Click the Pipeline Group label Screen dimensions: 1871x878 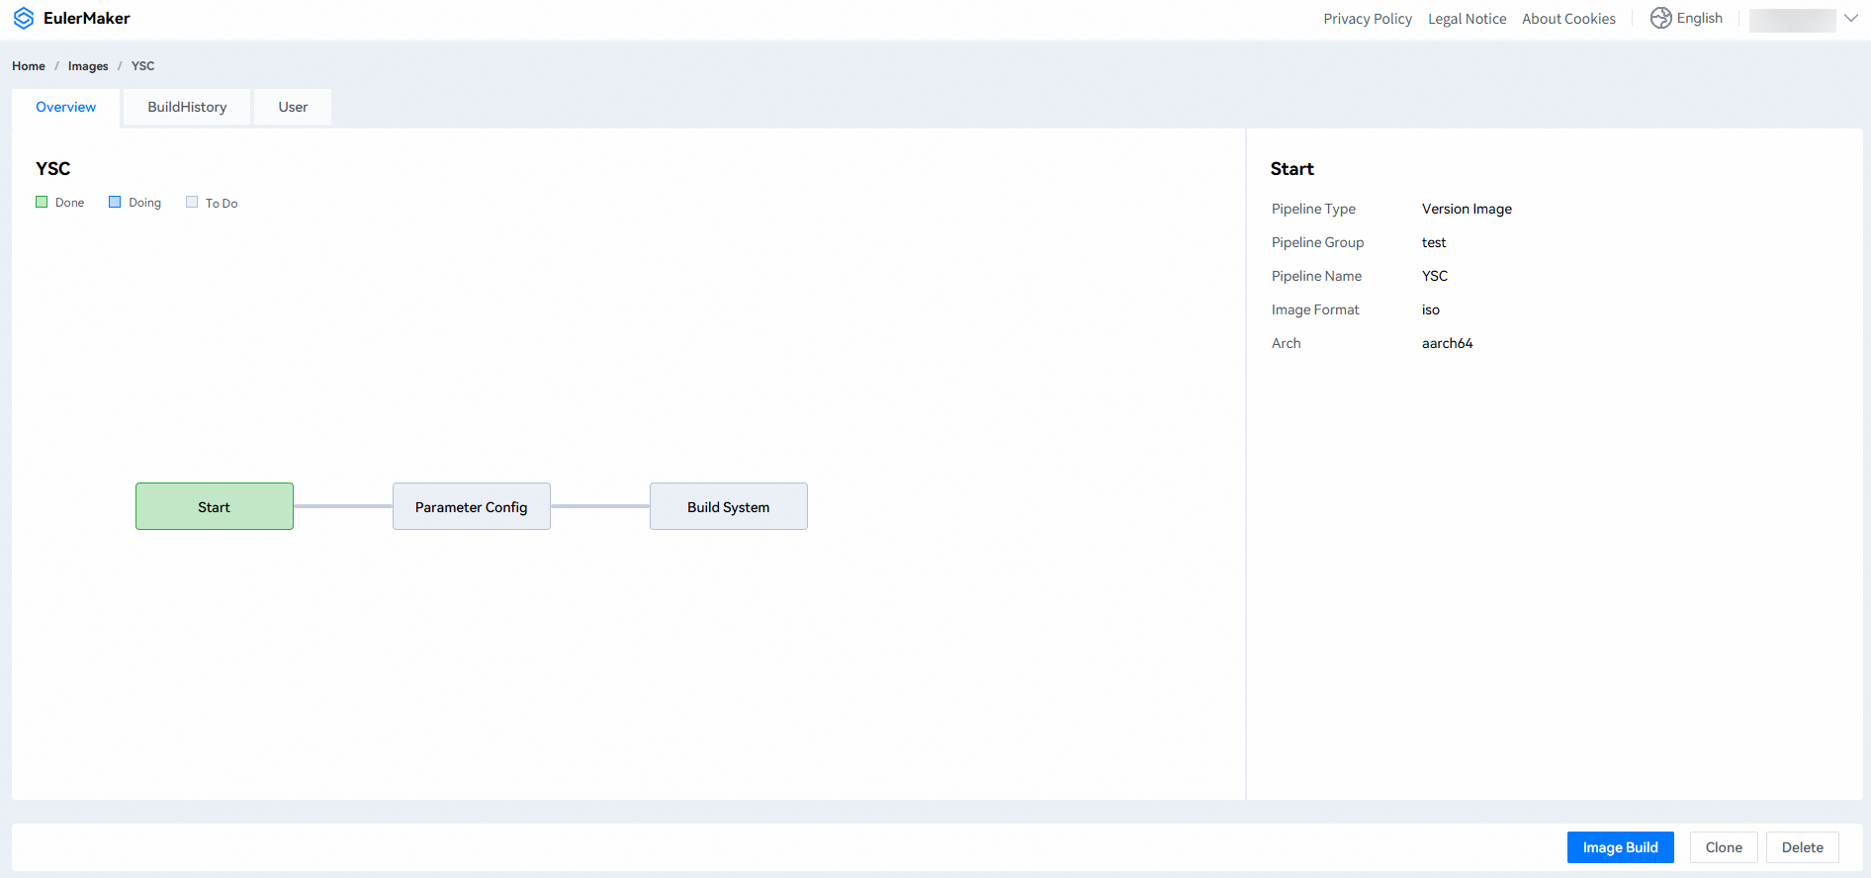[1317, 242]
